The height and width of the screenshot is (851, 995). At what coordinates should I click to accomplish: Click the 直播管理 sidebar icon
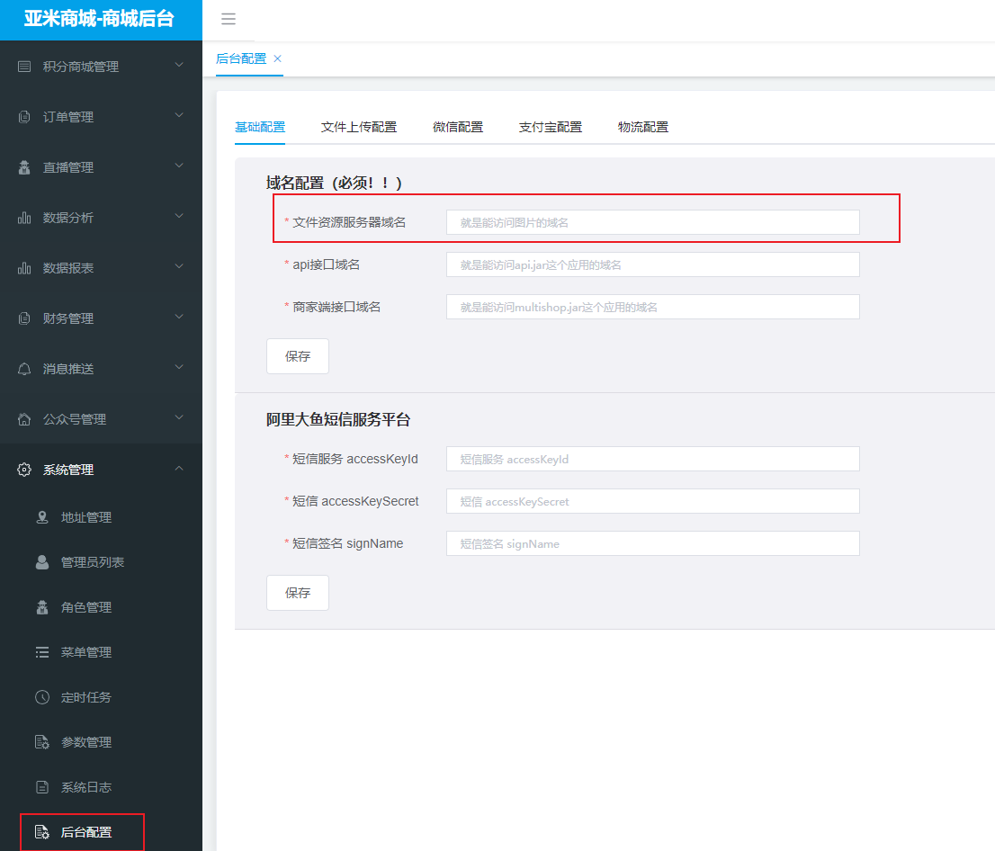pos(24,167)
